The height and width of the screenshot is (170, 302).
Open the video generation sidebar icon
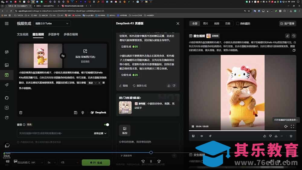[7, 75]
